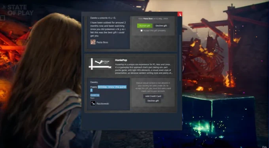Click the 'Dawko a prezzie 4 u <3' text
The width and height of the screenshot is (269, 148).
pos(103,18)
